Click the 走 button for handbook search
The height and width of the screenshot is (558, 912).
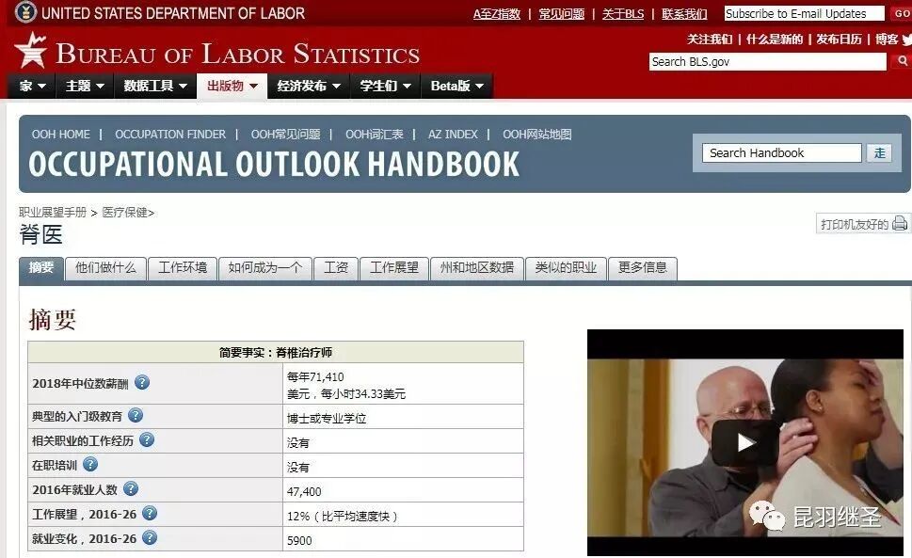pos(879,152)
